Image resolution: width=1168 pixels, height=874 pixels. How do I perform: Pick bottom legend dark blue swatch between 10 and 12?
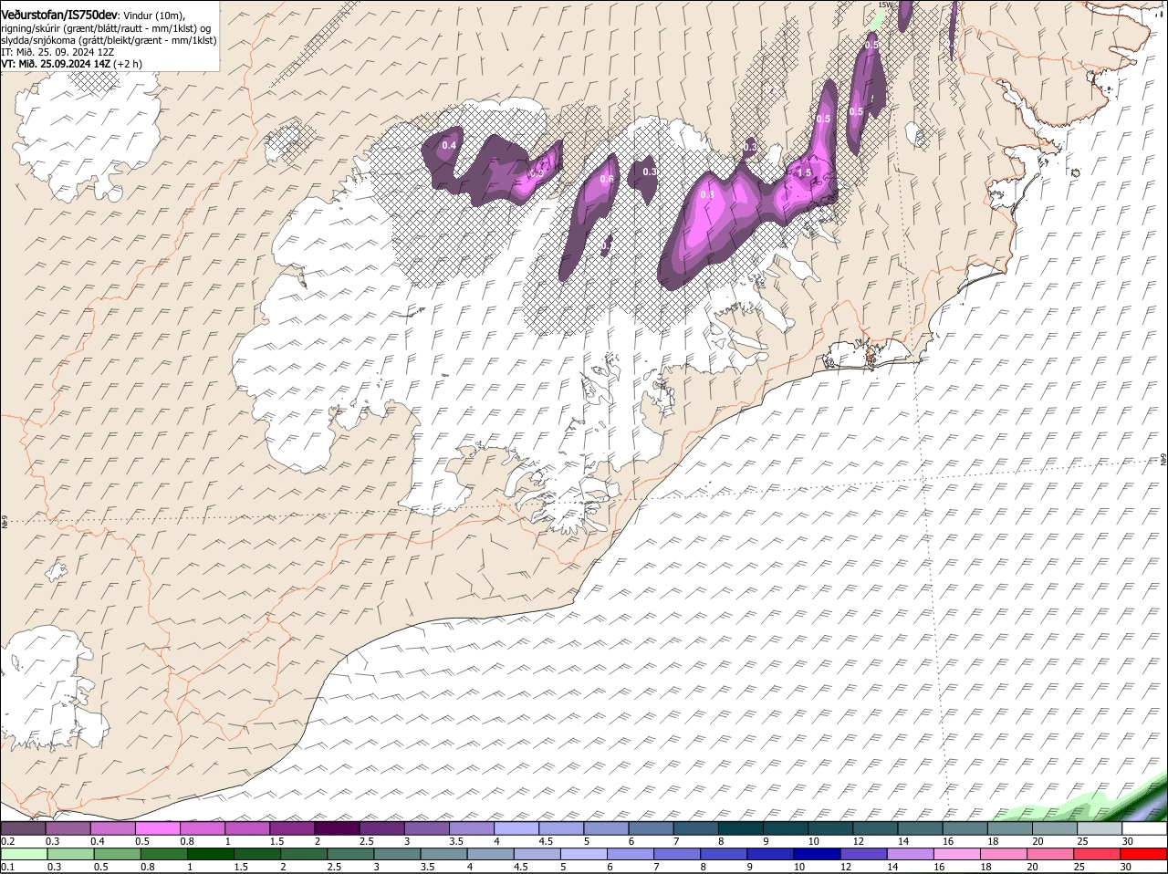coord(815,854)
